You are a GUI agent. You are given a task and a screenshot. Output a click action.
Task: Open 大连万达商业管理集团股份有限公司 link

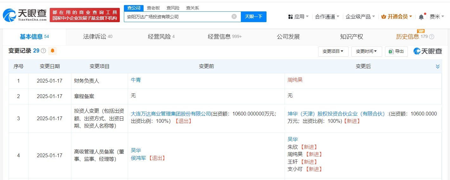171,114
